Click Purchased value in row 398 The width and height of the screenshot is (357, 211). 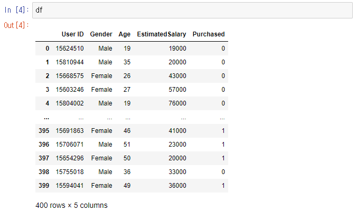223,172
